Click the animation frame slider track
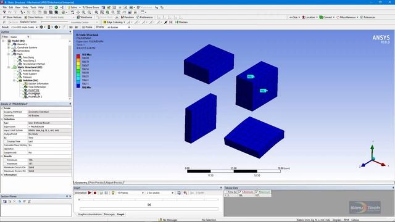The height and width of the screenshot is (222, 395). [x=149, y=200]
